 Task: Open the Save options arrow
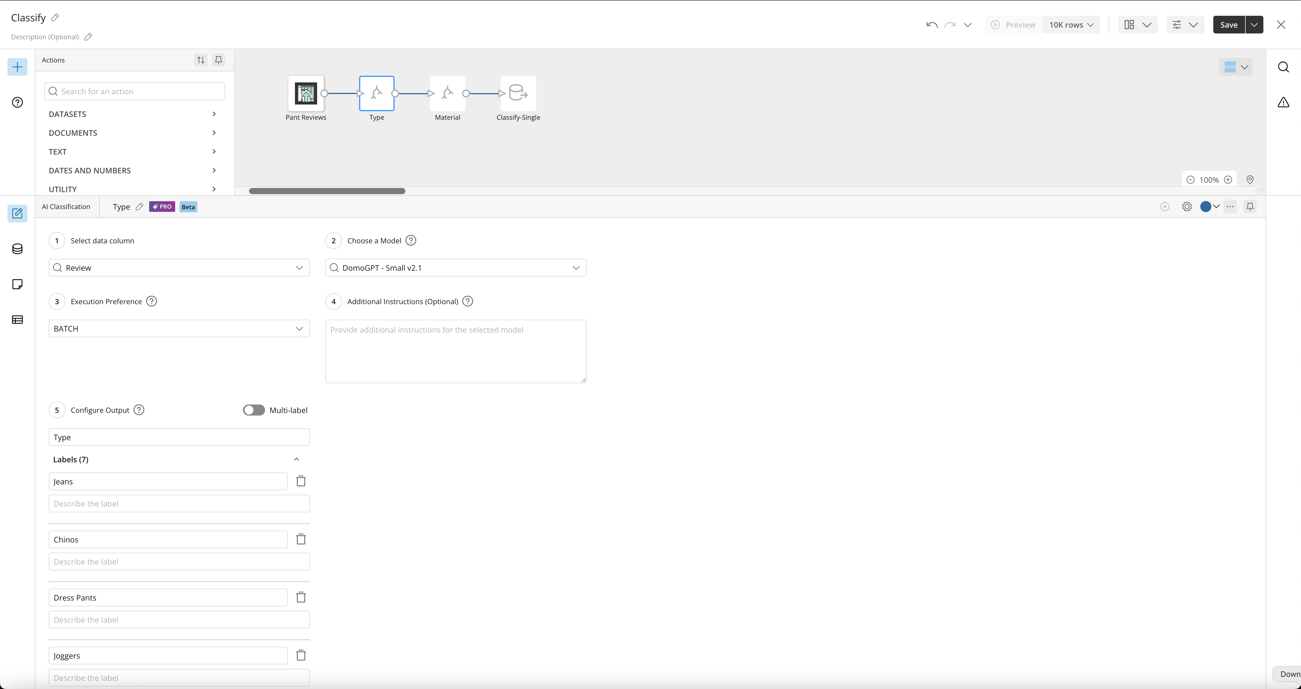pyautogui.click(x=1255, y=25)
